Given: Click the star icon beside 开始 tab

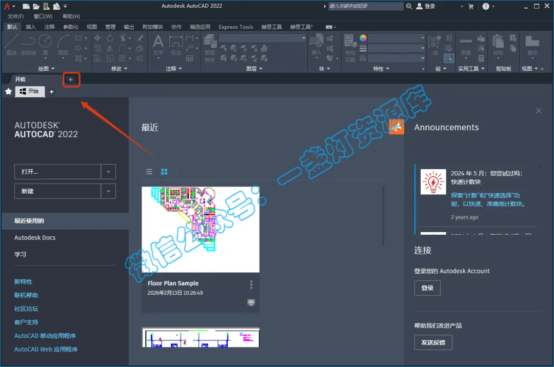Looking at the screenshot, I should coord(9,92).
